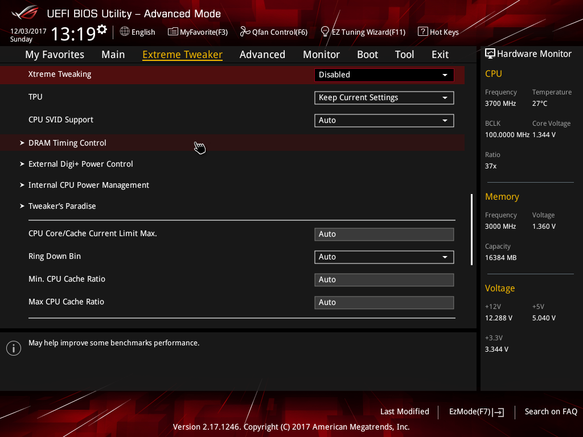The height and width of the screenshot is (437, 583).
Task: Open the CPU SVID Support dropdown
Action: pyautogui.click(x=384, y=121)
